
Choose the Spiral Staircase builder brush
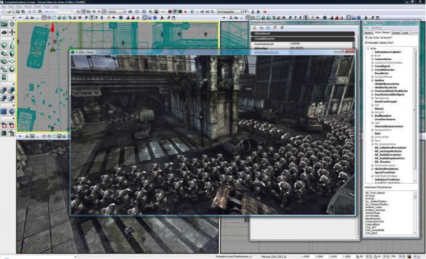click(4, 70)
